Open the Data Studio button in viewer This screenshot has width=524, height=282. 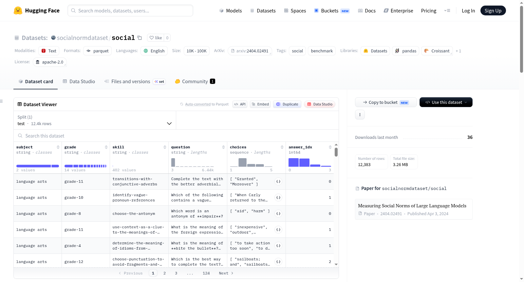pyautogui.click(x=319, y=104)
